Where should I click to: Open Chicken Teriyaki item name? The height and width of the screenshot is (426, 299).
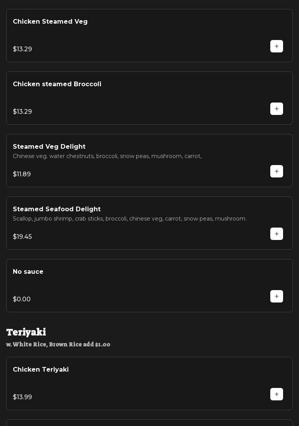coord(41,370)
